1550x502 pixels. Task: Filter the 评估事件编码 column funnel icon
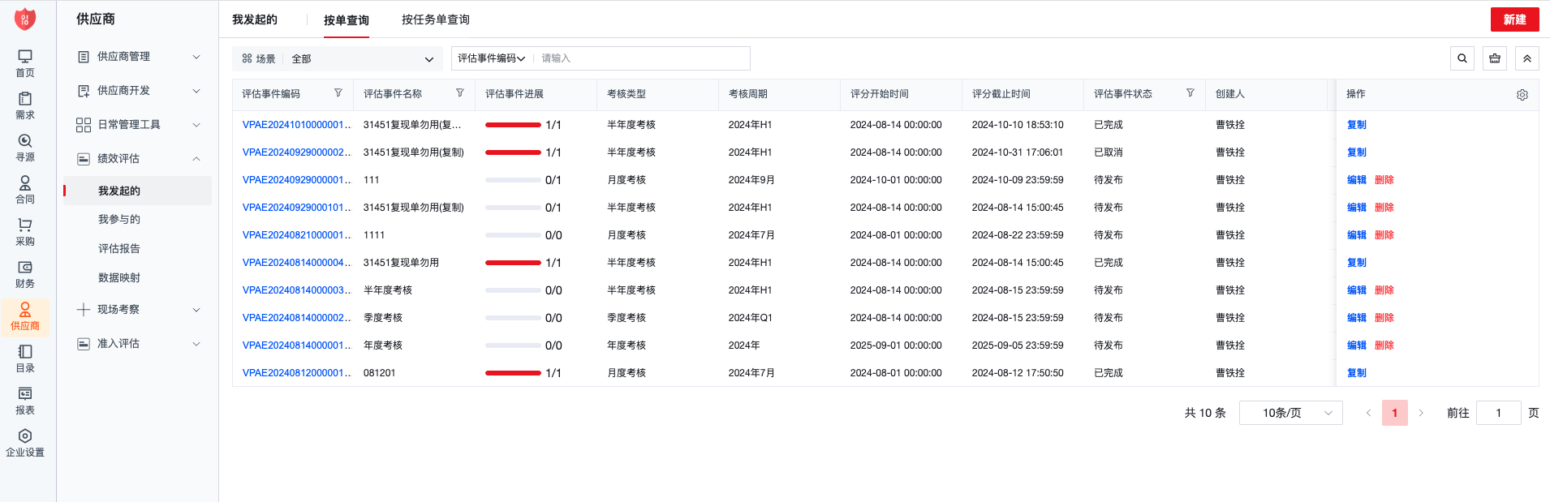click(x=338, y=93)
